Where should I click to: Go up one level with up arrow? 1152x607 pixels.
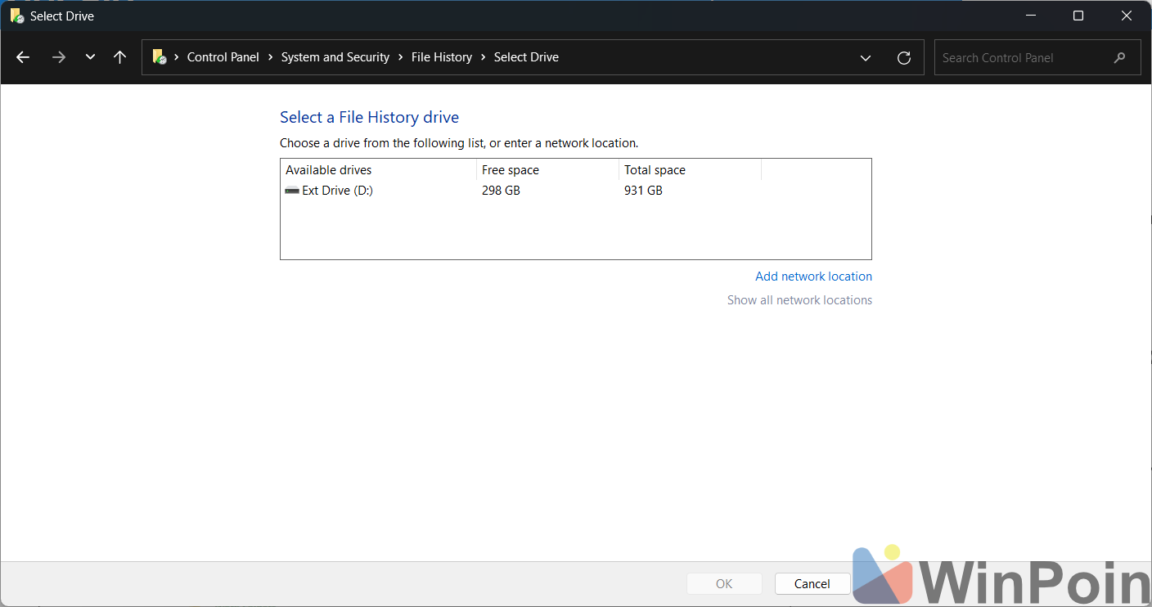click(x=120, y=57)
